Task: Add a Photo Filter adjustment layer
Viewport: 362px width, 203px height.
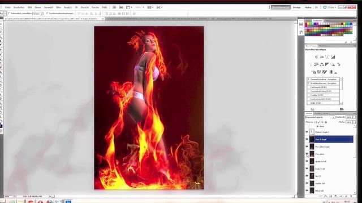Action: (x=333, y=64)
